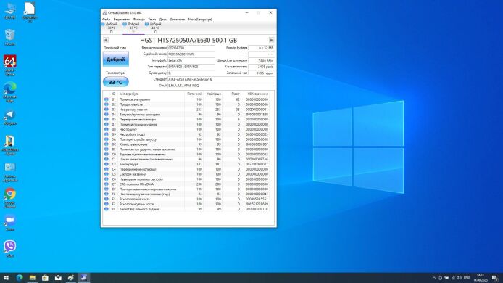
Task: Click the S.M.A.R.T., APM, NCQ features field
Action: [221, 86]
